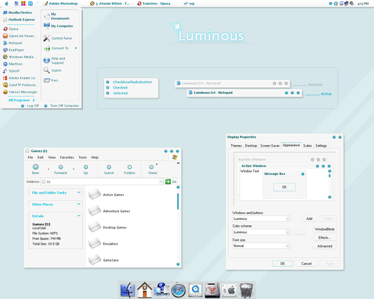The width and height of the screenshot is (374, 299).
Task: Open the Color scheme dropdown
Action: click(288, 232)
